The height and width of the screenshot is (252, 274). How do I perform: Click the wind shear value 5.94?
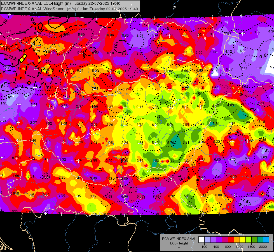click(140, 179)
